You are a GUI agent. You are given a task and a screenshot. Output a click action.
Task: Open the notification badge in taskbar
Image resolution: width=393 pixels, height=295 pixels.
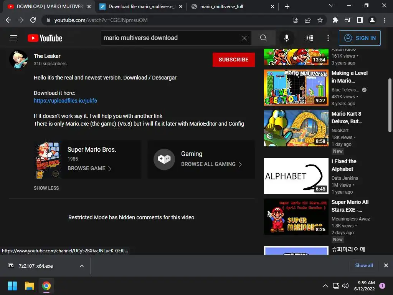tap(382, 286)
